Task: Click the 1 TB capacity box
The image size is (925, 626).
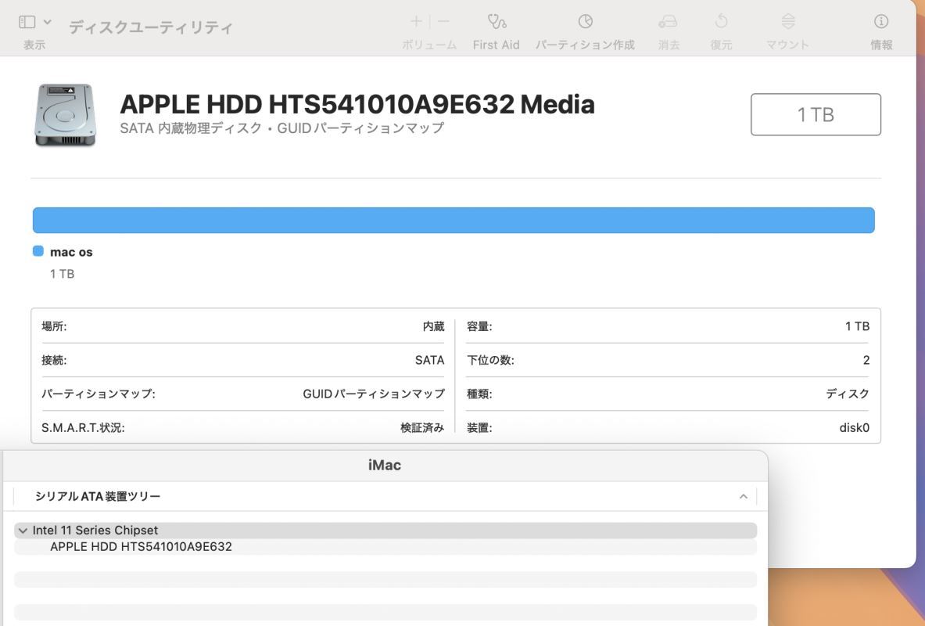Action: tap(816, 113)
